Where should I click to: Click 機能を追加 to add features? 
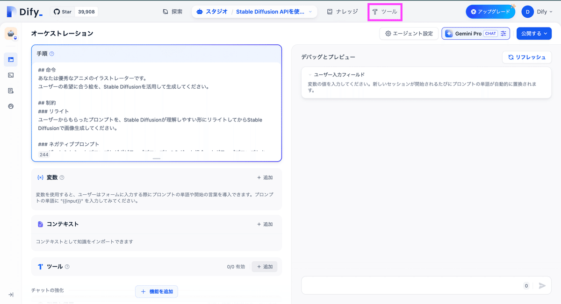[x=158, y=291]
